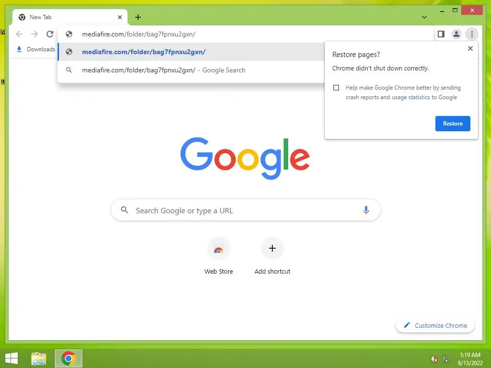Expand the tab search chevron
The height and width of the screenshot is (368, 491).
[424, 17]
